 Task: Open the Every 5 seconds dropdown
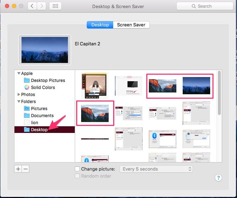(156, 169)
